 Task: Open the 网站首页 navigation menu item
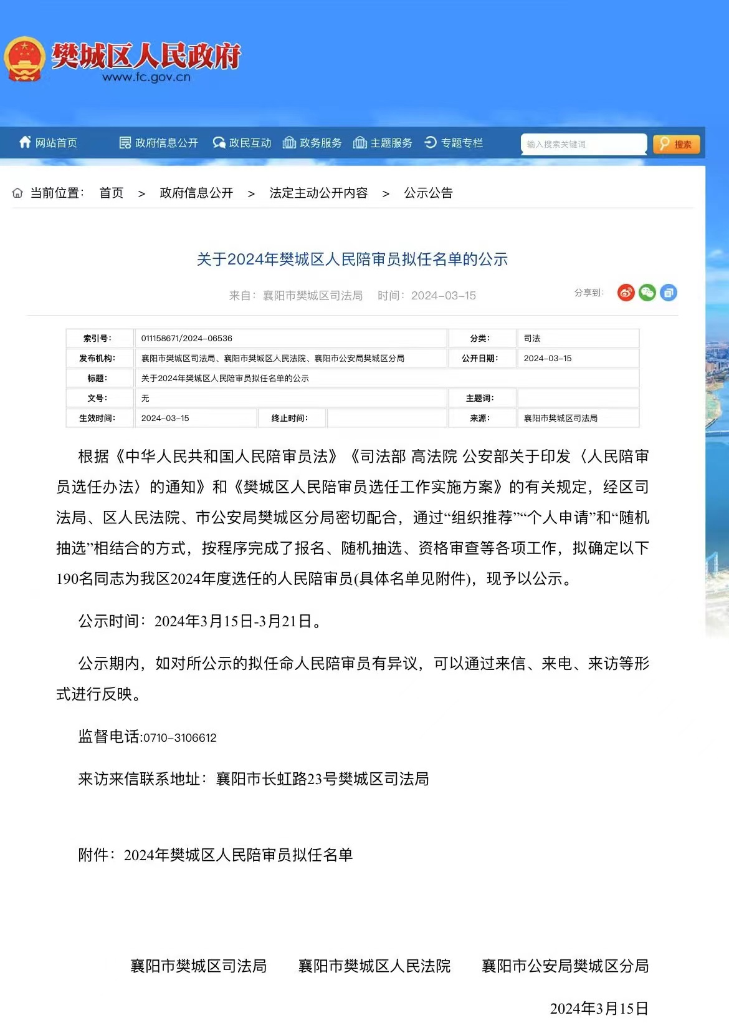(x=56, y=143)
